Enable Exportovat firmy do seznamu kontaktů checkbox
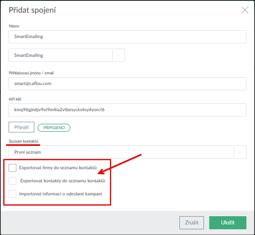The height and width of the screenshot is (235, 255). pos(12,168)
